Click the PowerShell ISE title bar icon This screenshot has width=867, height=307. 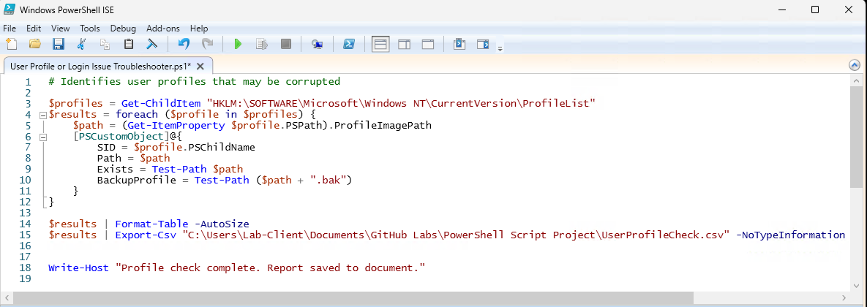pyautogui.click(x=10, y=10)
